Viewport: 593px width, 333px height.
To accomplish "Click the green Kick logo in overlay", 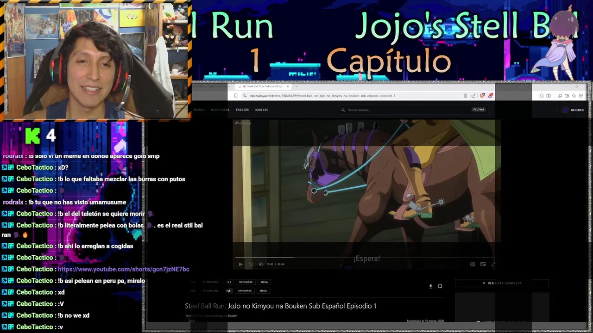I will point(33,136).
